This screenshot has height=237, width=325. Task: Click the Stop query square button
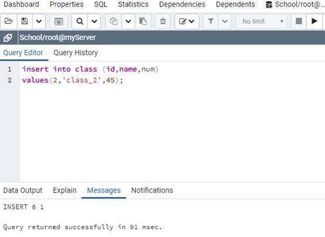299,21
